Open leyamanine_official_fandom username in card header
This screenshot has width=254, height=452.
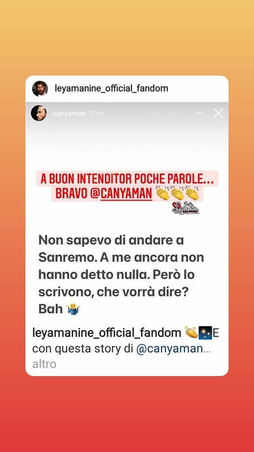point(111,88)
